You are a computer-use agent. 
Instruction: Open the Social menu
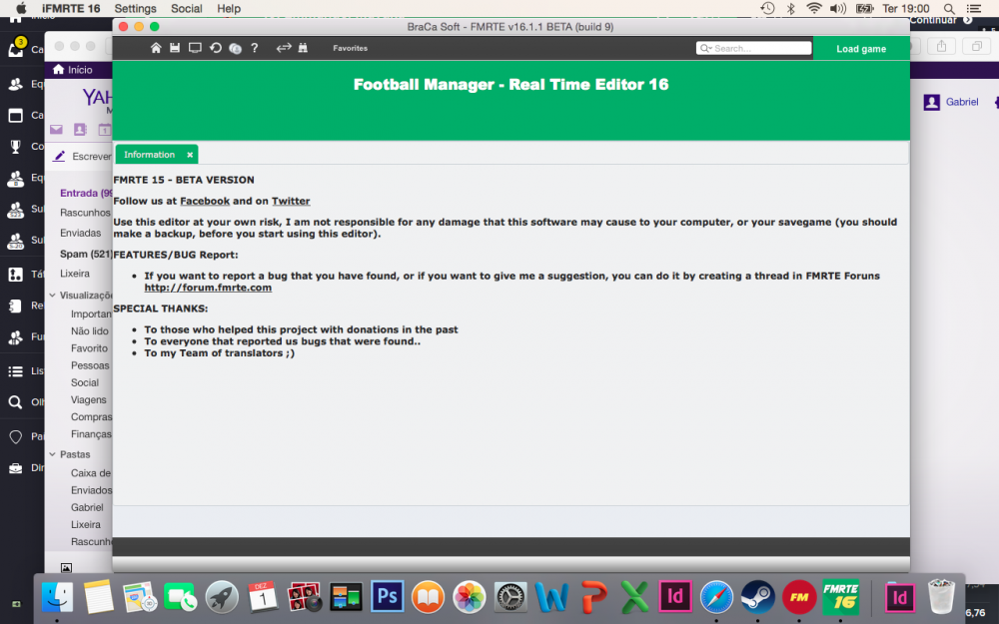point(186,8)
